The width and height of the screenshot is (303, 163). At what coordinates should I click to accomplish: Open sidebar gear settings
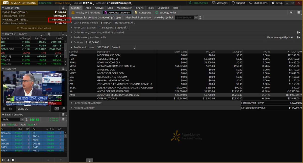[x=13, y=160]
